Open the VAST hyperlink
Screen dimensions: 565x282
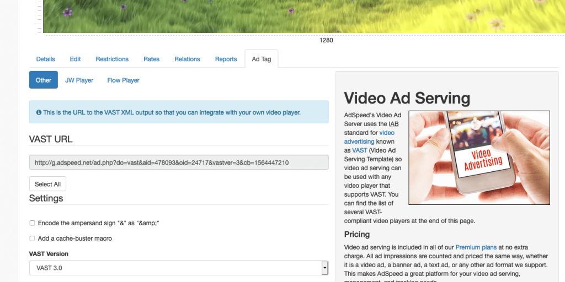click(360, 150)
